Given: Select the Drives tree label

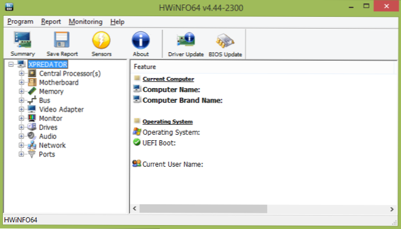Looking at the screenshot, I should (x=48, y=127).
